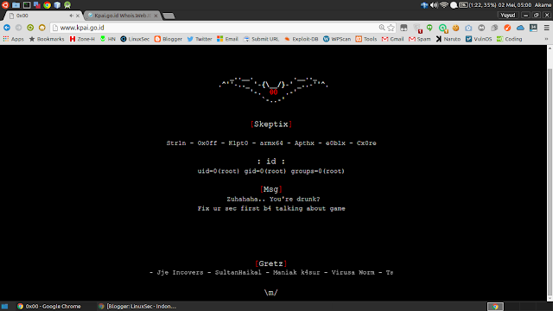Click the extension icon showing number 34

[x=533, y=28]
